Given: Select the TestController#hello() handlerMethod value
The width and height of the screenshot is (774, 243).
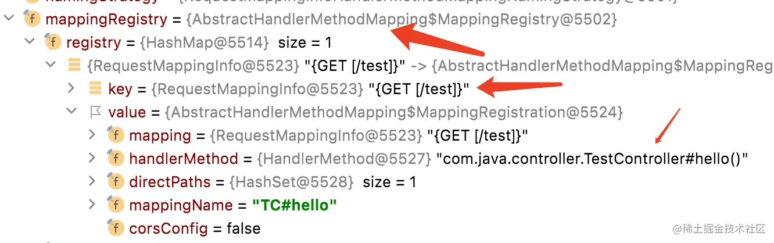Looking at the screenshot, I should (x=592, y=159).
